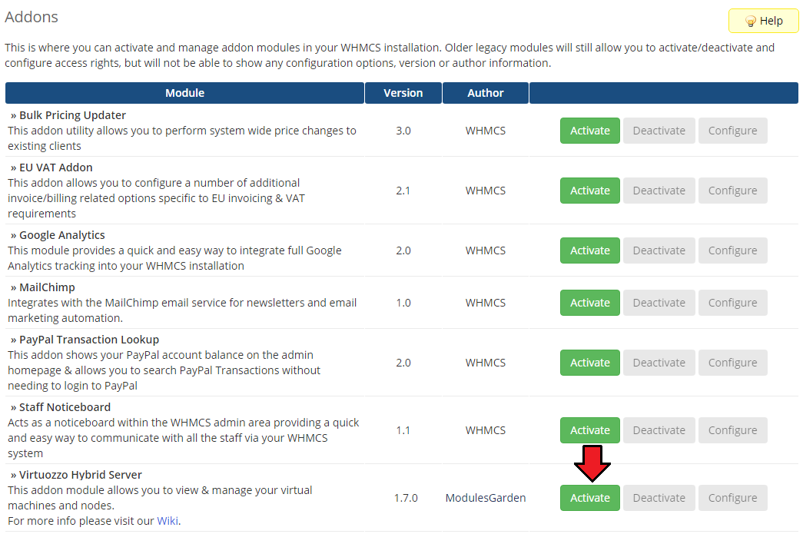The height and width of the screenshot is (534, 803).
Task: Click the Author column header
Action: [486, 93]
